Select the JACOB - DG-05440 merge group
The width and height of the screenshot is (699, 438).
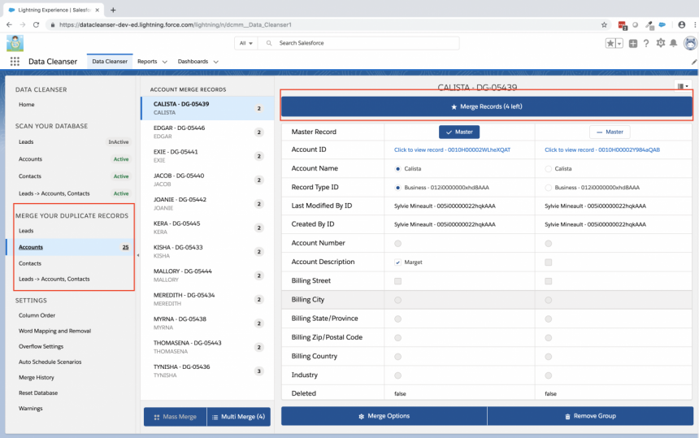point(207,180)
